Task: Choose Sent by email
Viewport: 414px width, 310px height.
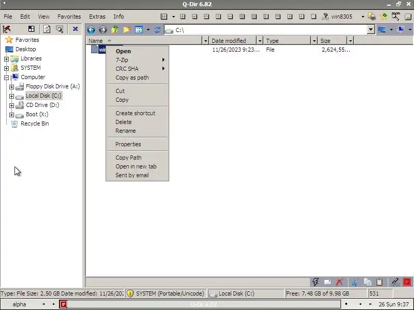Action: [x=137, y=175]
